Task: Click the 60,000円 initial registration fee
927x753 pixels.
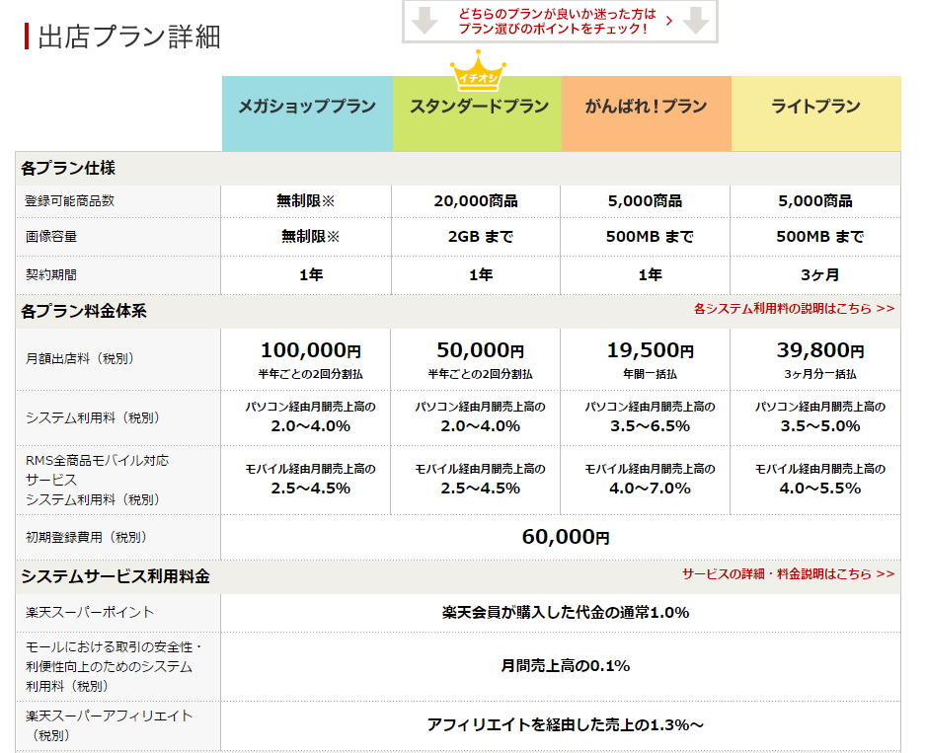Action: (565, 537)
